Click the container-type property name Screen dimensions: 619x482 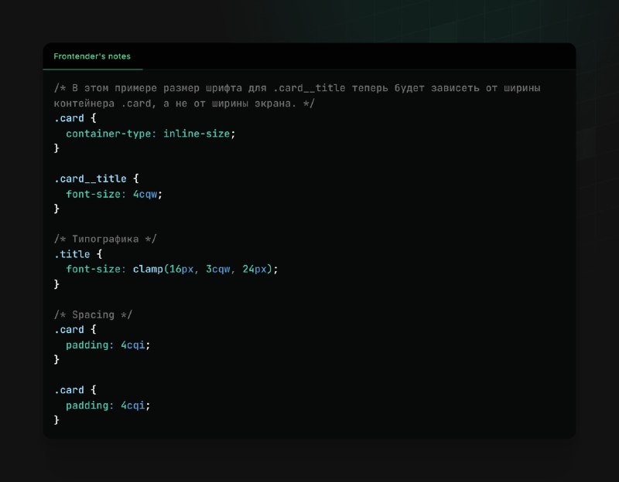111,134
